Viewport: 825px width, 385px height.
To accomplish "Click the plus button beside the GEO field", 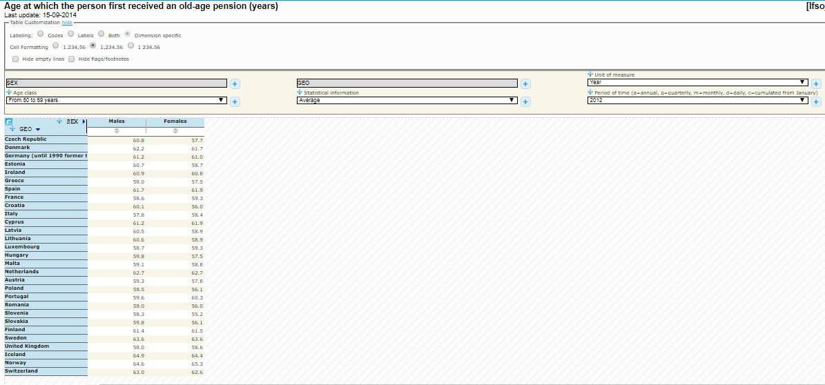I will (x=525, y=84).
